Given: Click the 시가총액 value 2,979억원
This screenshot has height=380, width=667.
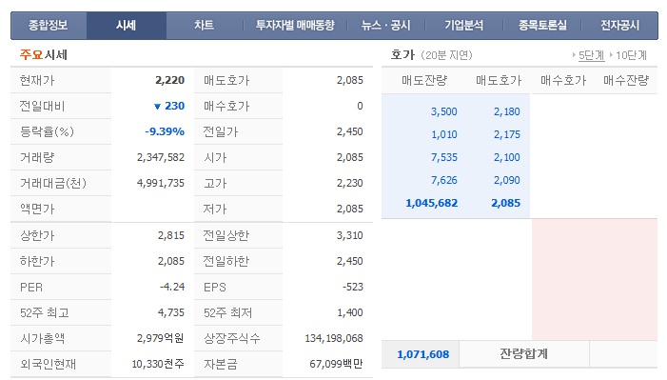Looking at the screenshot, I should pyautogui.click(x=161, y=338).
